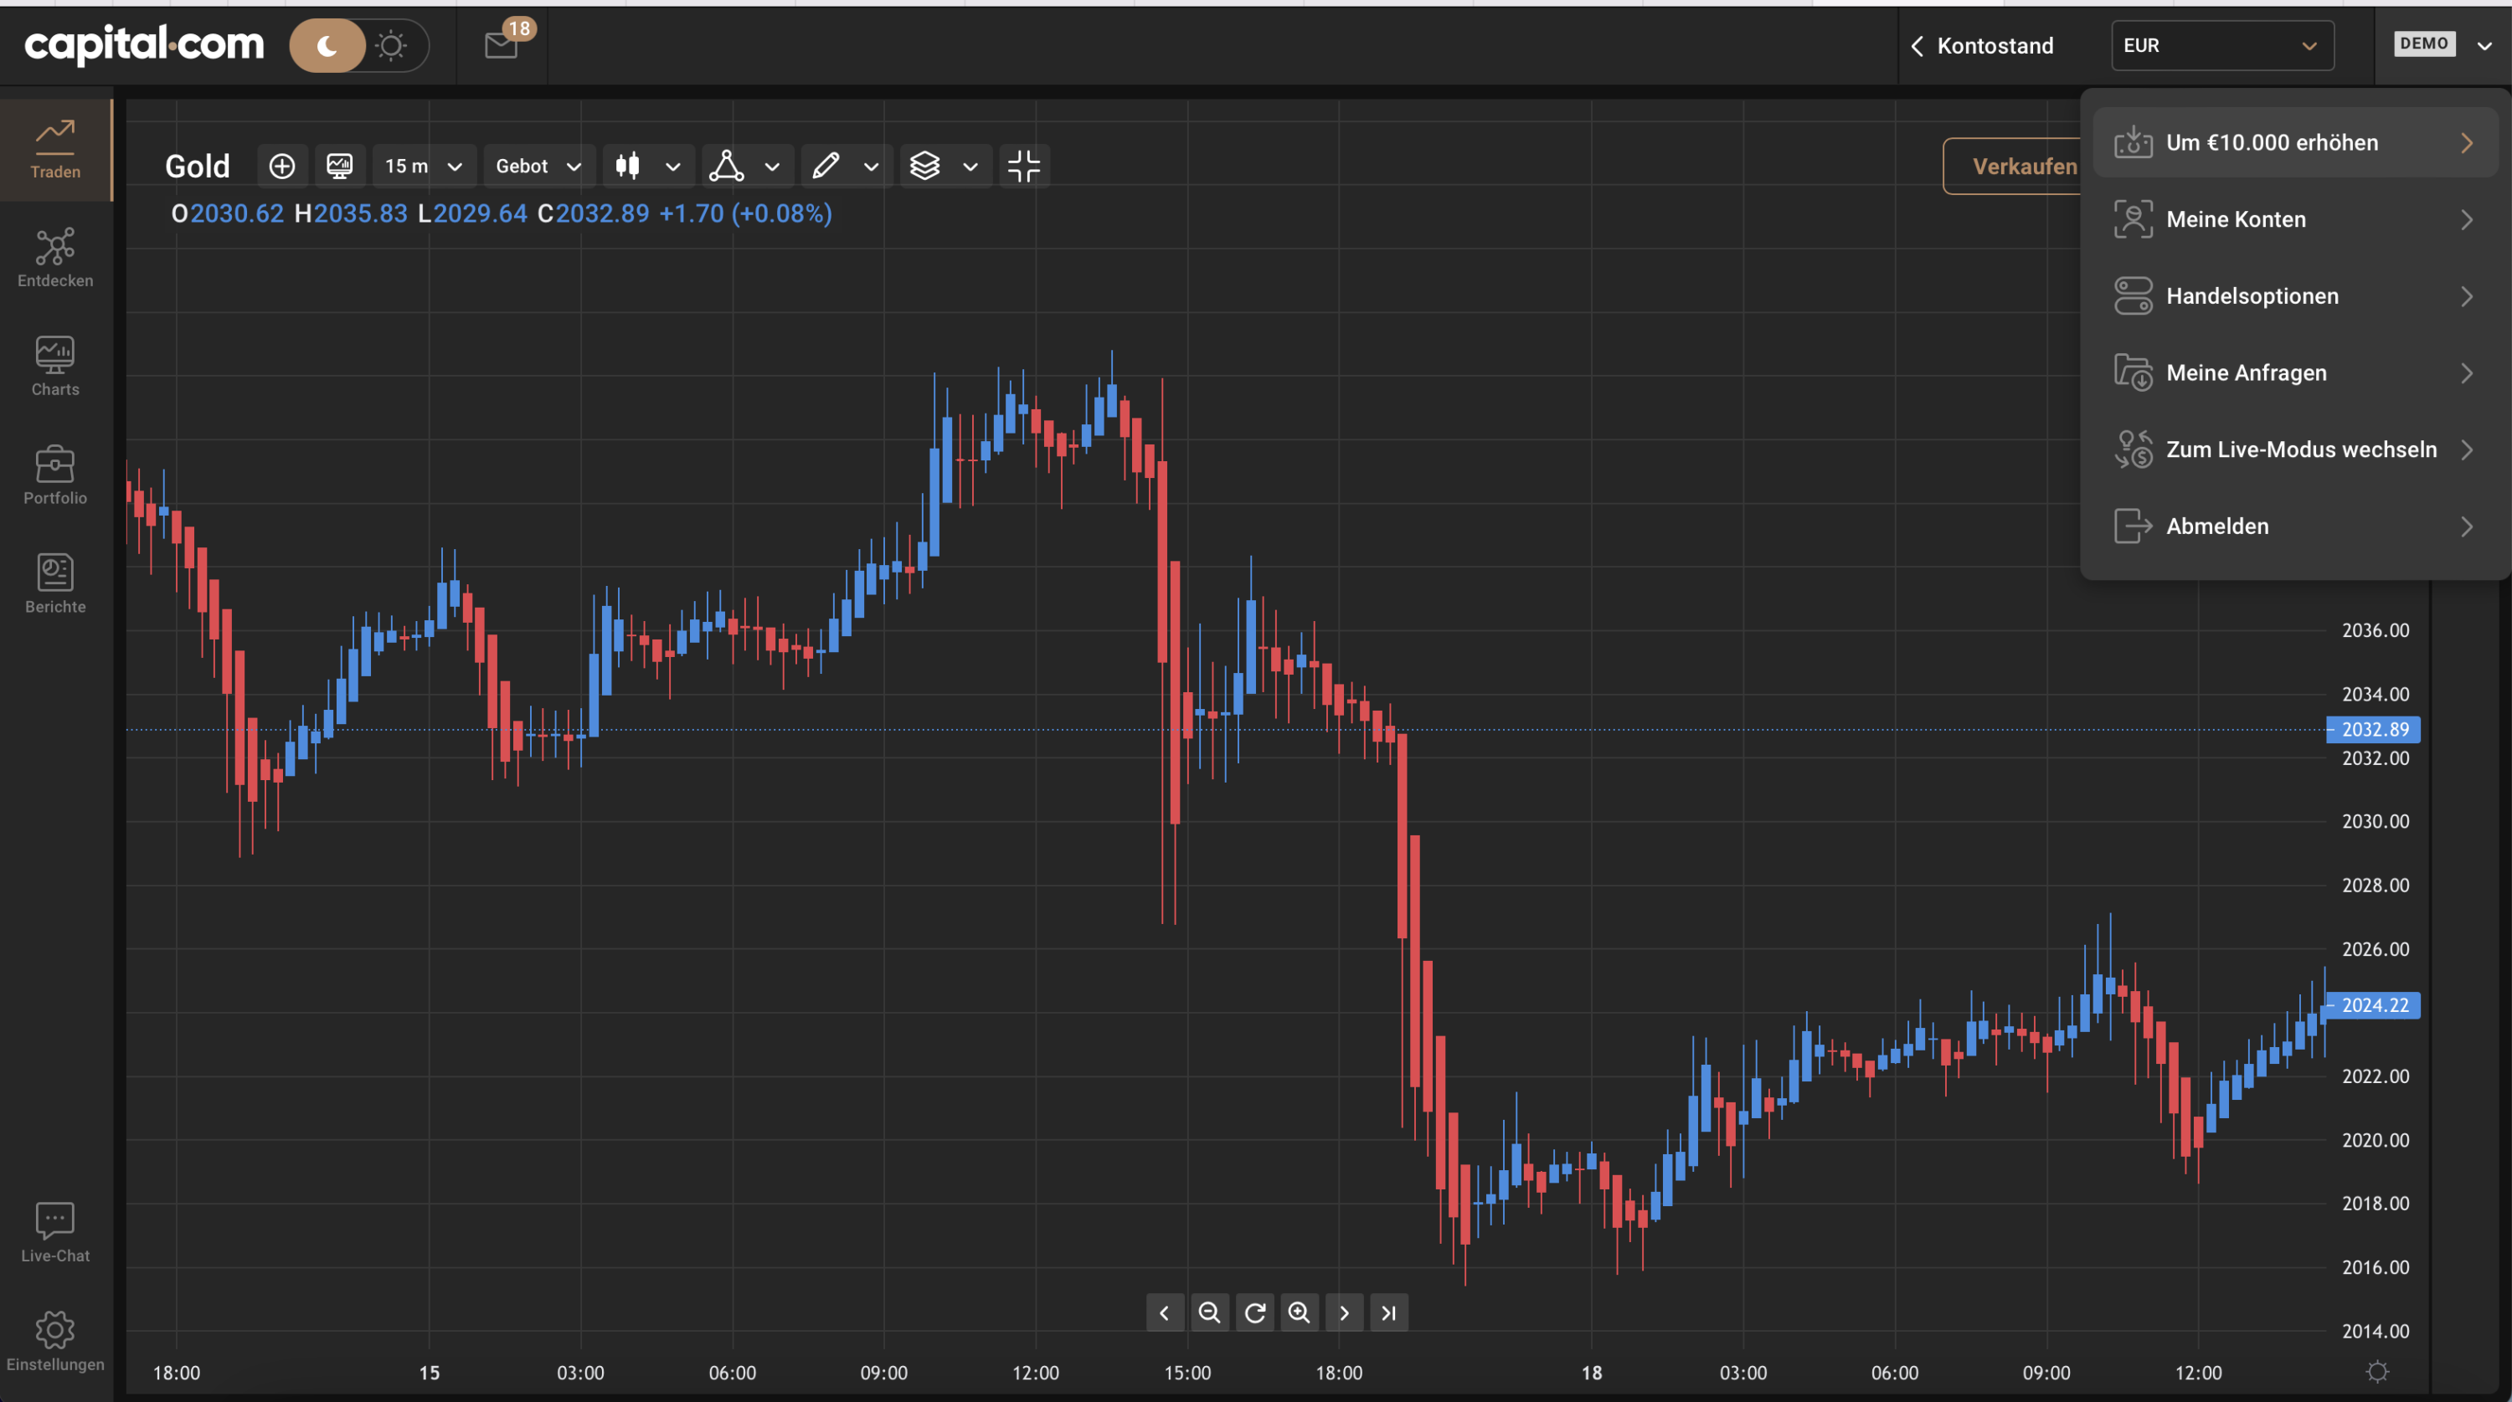Switch to dark mode moon toggle

click(327, 45)
